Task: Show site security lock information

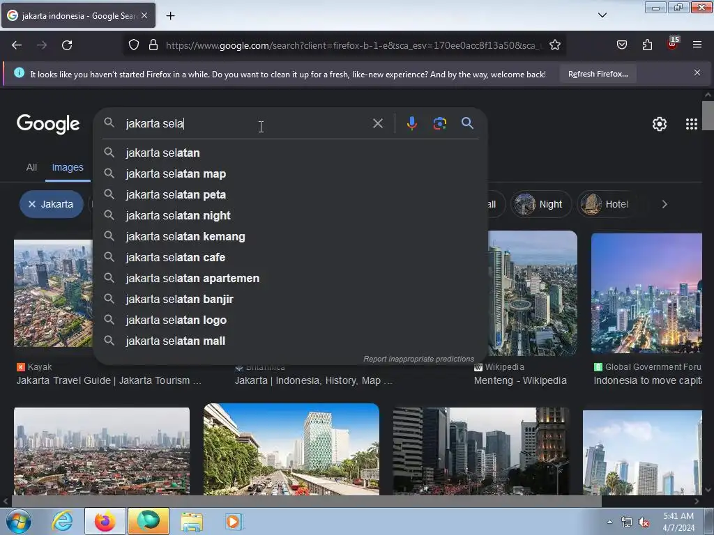Action: point(153,45)
